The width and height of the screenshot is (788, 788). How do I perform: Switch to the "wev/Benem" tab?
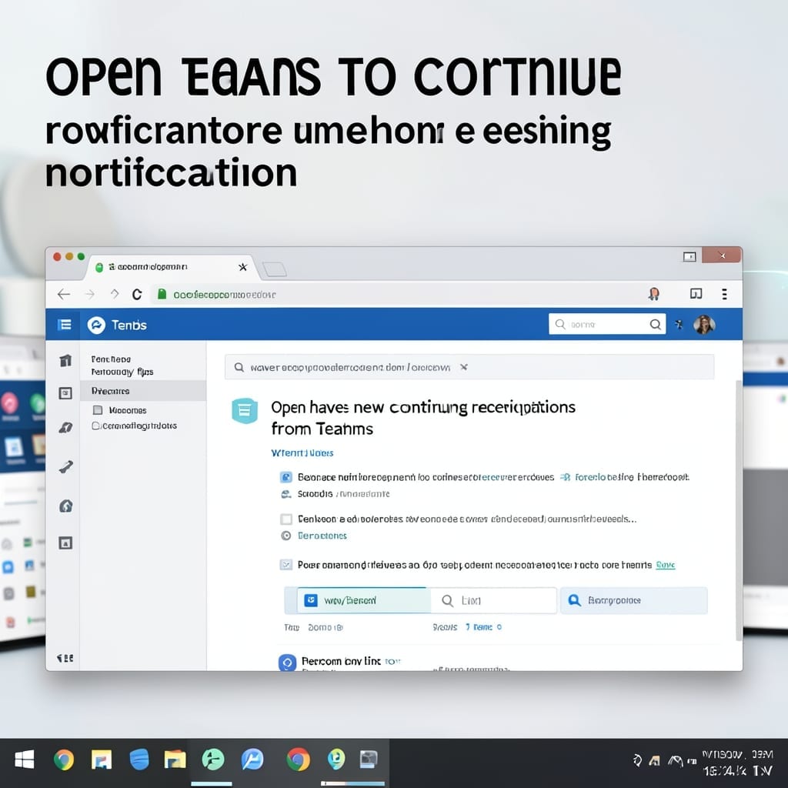363,600
